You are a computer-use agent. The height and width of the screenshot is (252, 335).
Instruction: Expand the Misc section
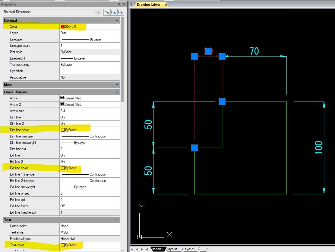click(117, 85)
